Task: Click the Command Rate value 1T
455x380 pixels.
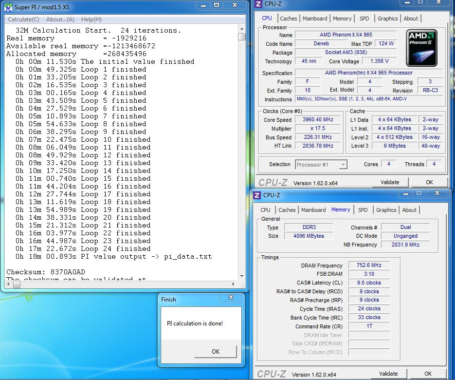Action: [369, 326]
